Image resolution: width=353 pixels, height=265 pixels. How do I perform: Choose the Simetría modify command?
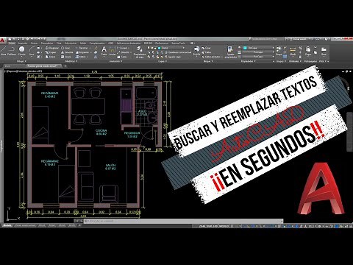[67, 52]
